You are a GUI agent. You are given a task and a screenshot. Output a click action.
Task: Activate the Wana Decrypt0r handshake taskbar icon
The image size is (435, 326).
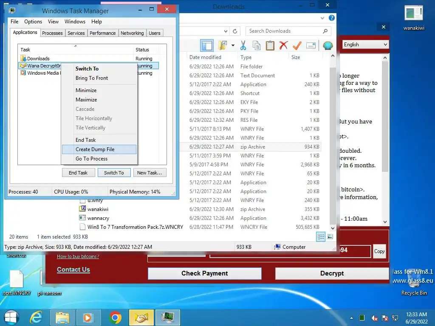point(141,318)
